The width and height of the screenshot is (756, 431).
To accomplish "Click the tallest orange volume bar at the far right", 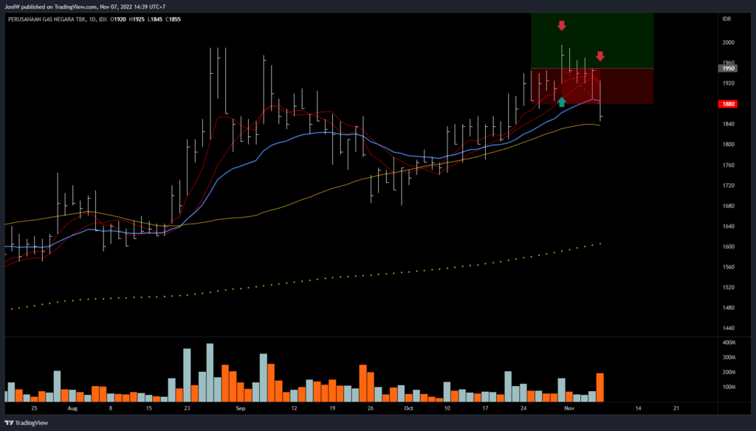I will [x=600, y=387].
